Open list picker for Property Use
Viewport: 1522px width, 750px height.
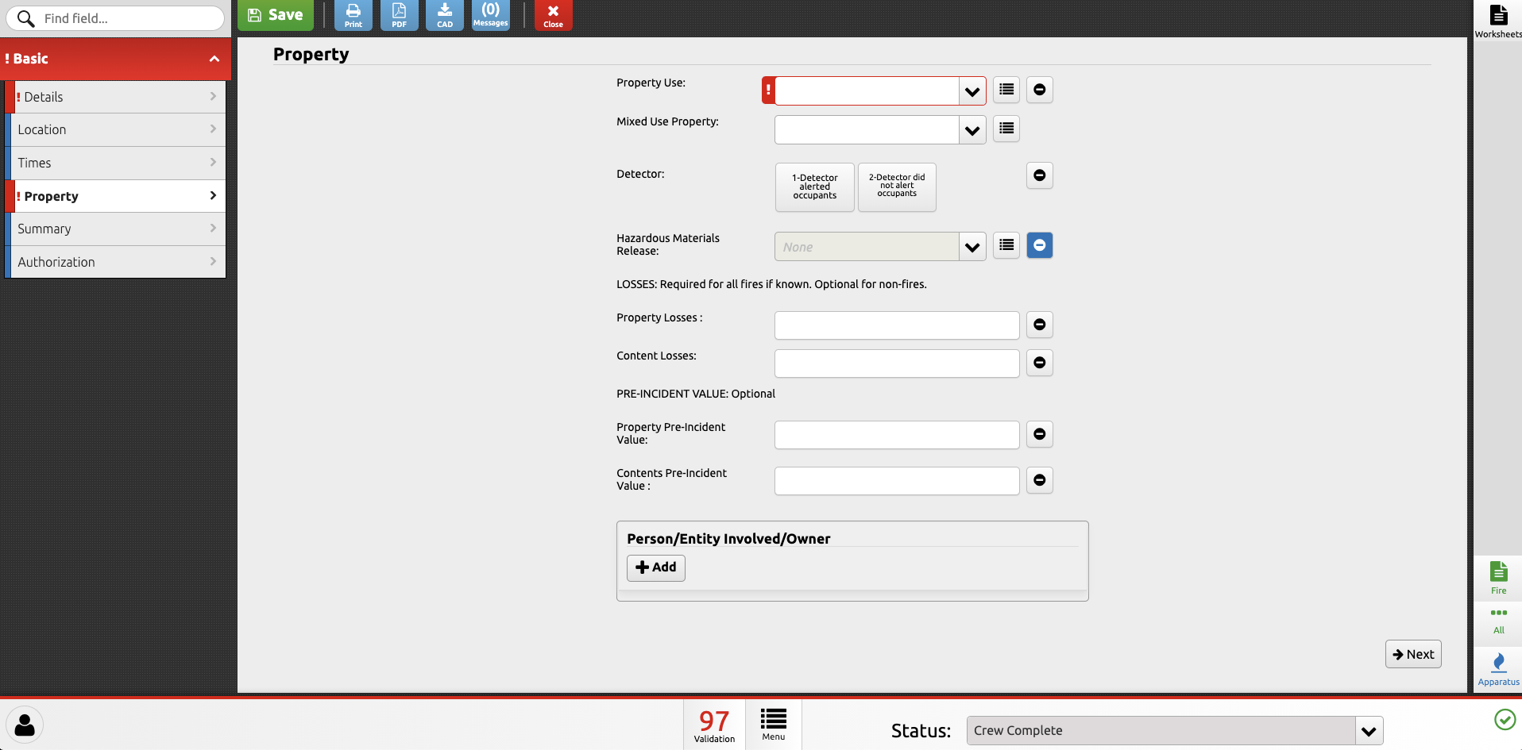click(x=1006, y=90)
